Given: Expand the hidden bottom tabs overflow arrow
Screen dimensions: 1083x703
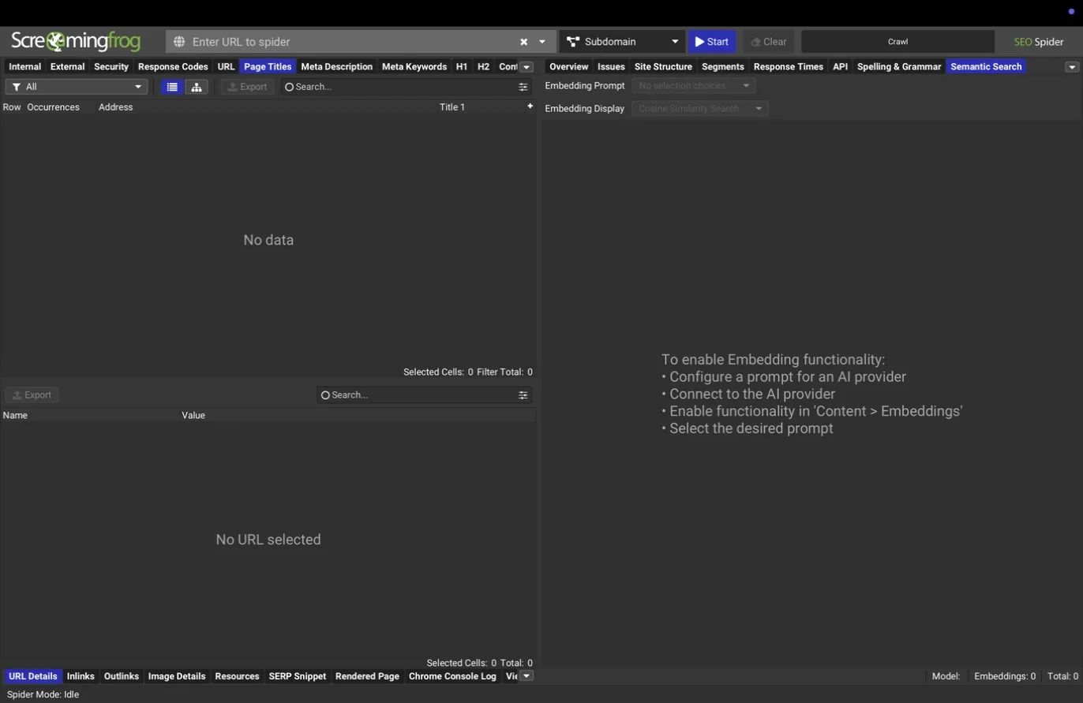Looking at the screenshot, I should (527, 676).
